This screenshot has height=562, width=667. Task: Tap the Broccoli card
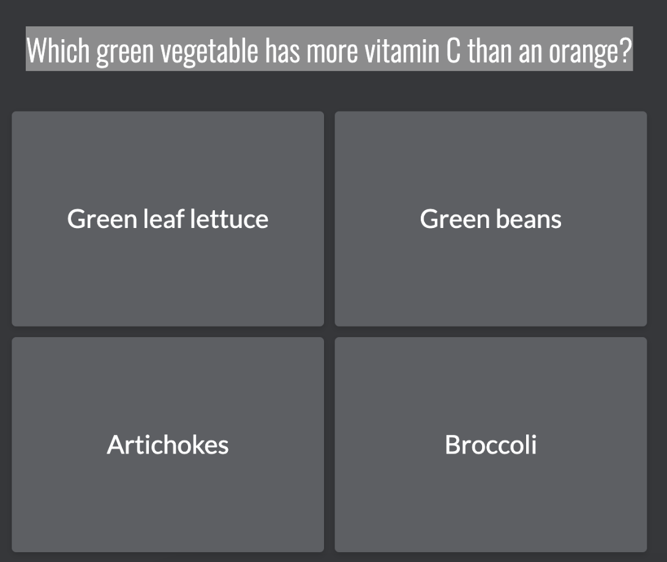point(491,444)
